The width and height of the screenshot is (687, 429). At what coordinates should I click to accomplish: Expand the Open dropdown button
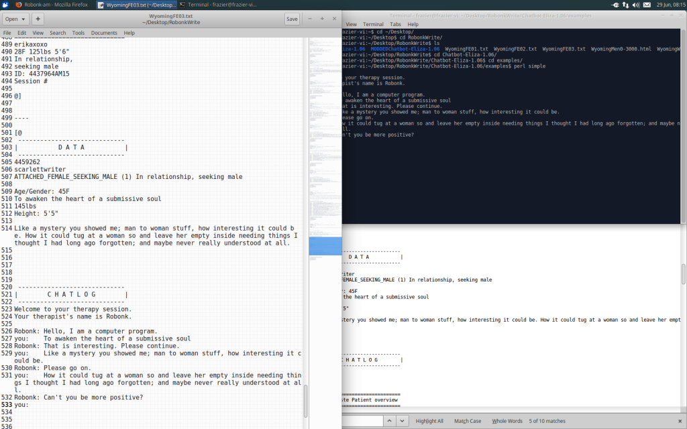(15, 19)
